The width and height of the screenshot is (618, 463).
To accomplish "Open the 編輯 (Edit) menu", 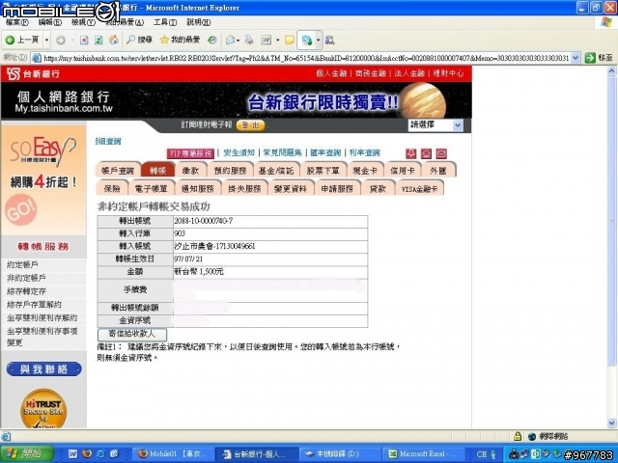I will pyautogui.click(x=50, y=22).
